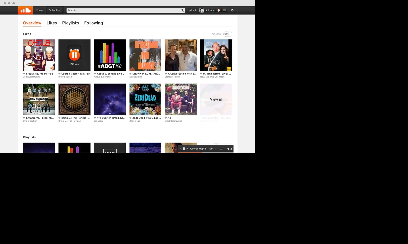
Task: Unlike Above & Beyond Live heart
Action: [95, 74]
